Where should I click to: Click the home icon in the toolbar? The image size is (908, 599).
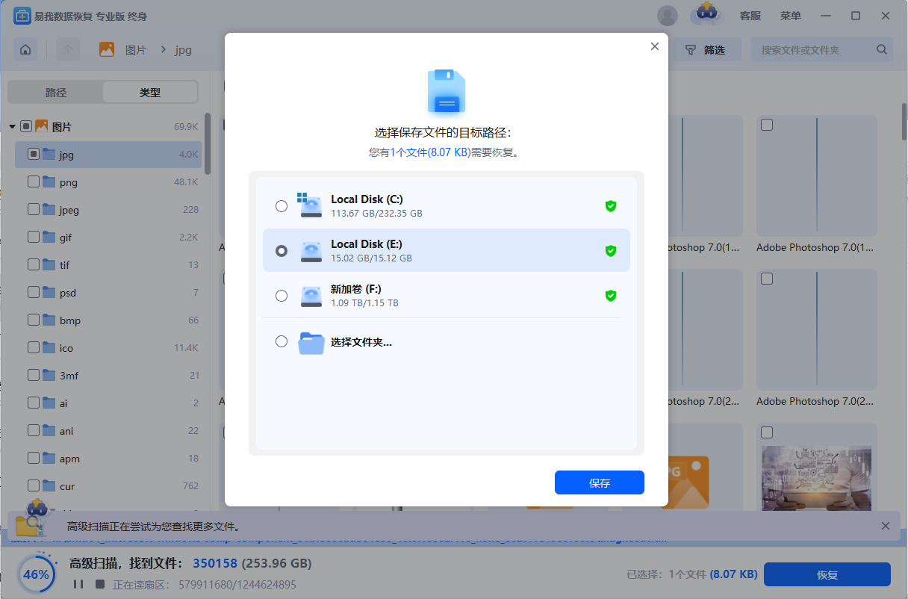[x=25, y=50]
